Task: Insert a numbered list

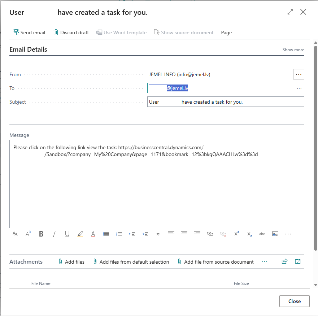Action: 119,234
